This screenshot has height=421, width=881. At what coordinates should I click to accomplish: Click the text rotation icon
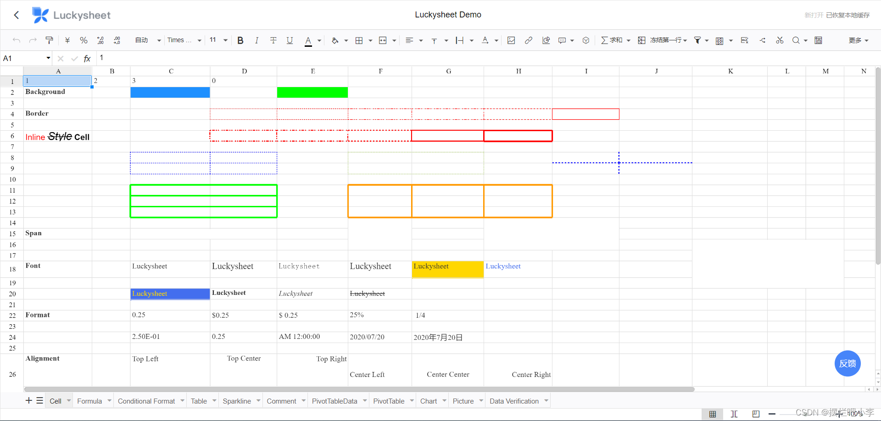(x=485, y=40)
